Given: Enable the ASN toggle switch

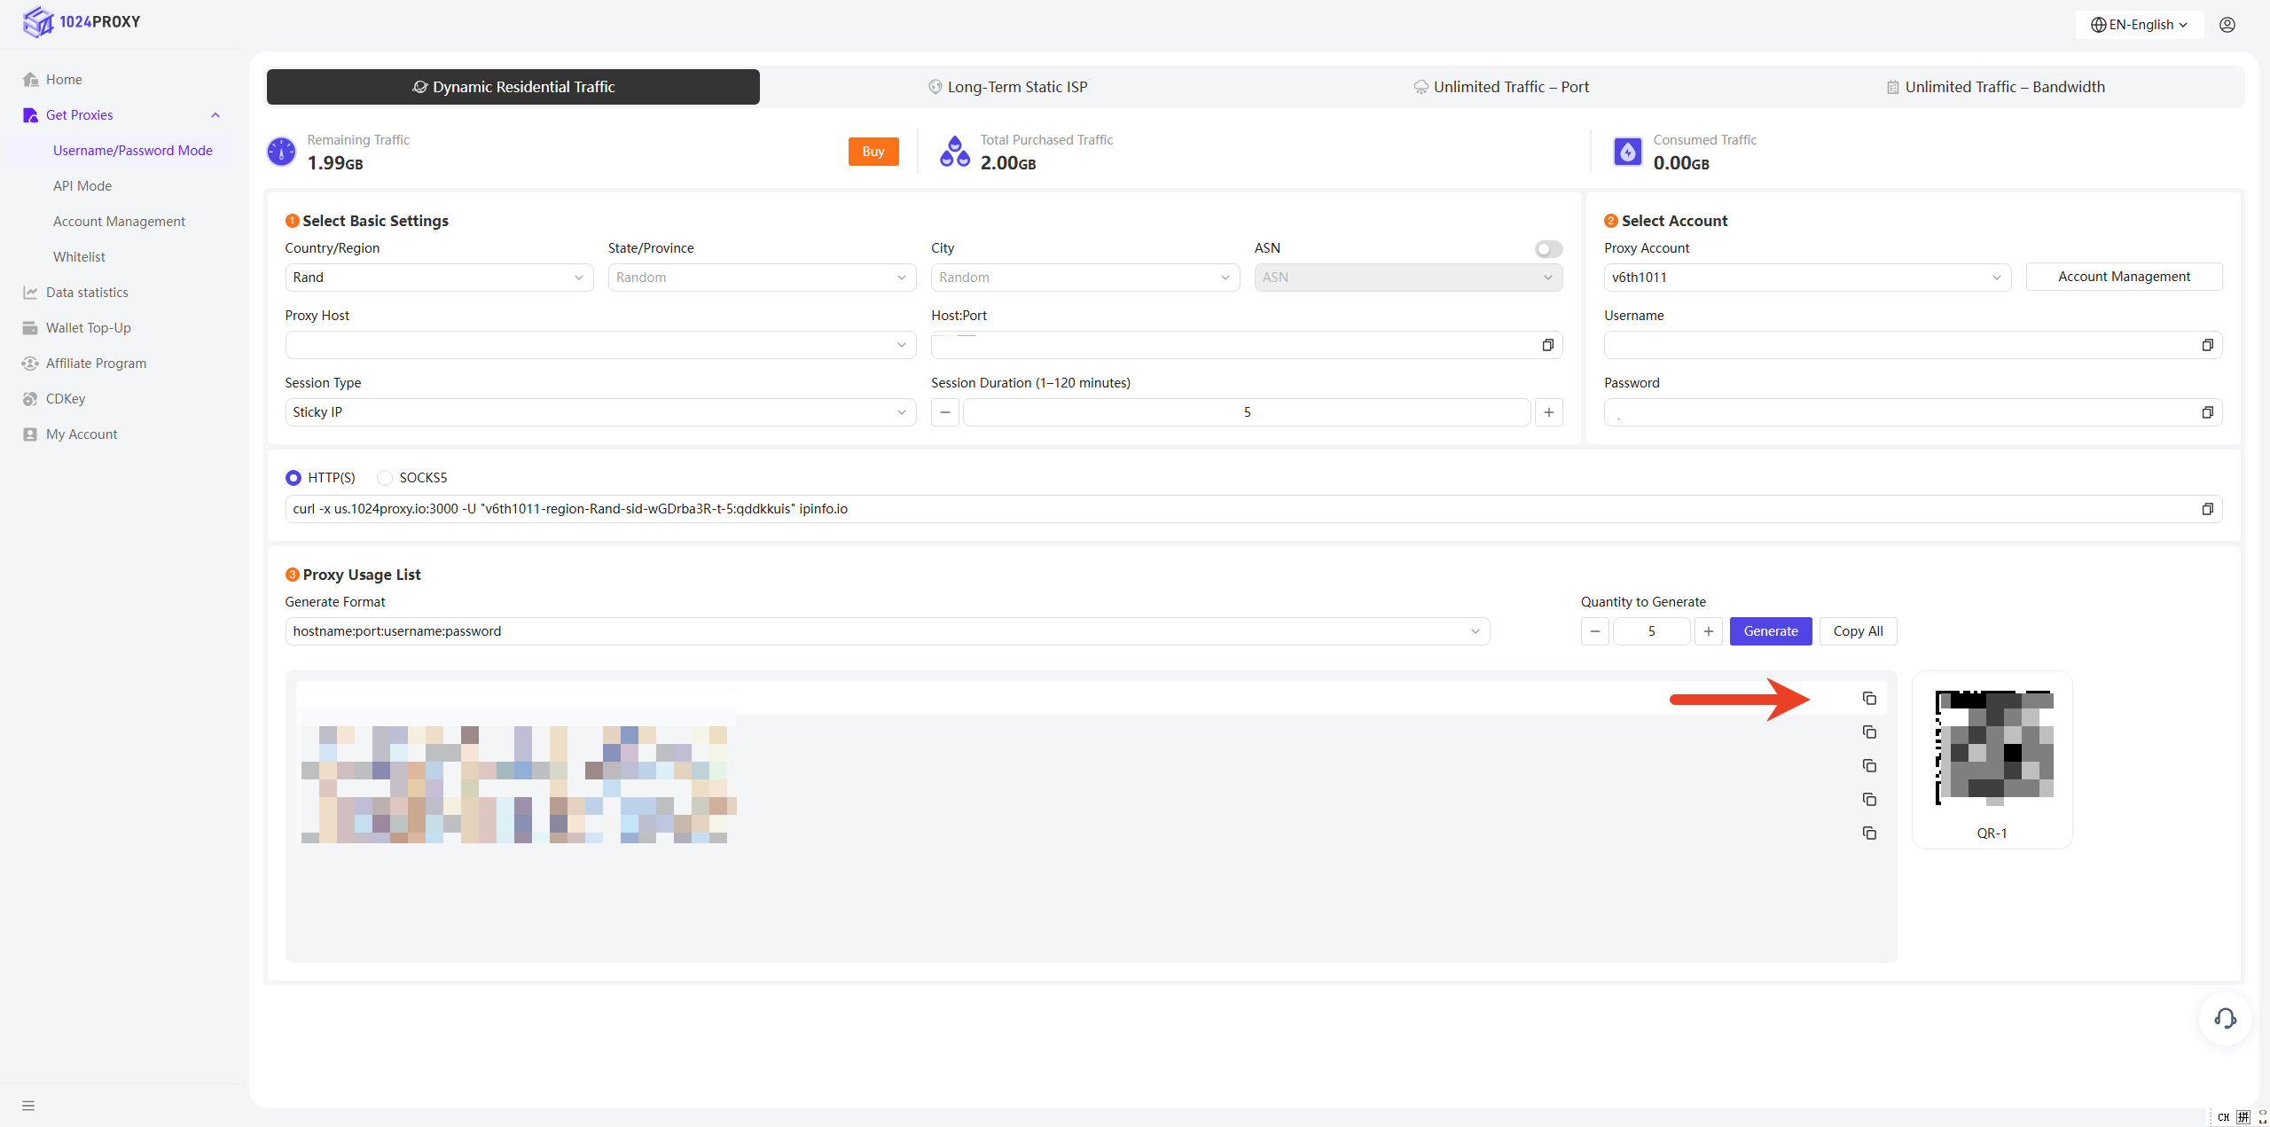Looking at the screenshot, I should [x=1548, y=249].
